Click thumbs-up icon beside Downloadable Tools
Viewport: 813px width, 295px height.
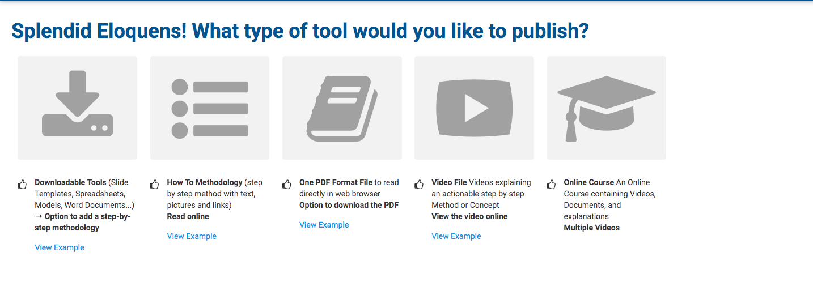22,184
